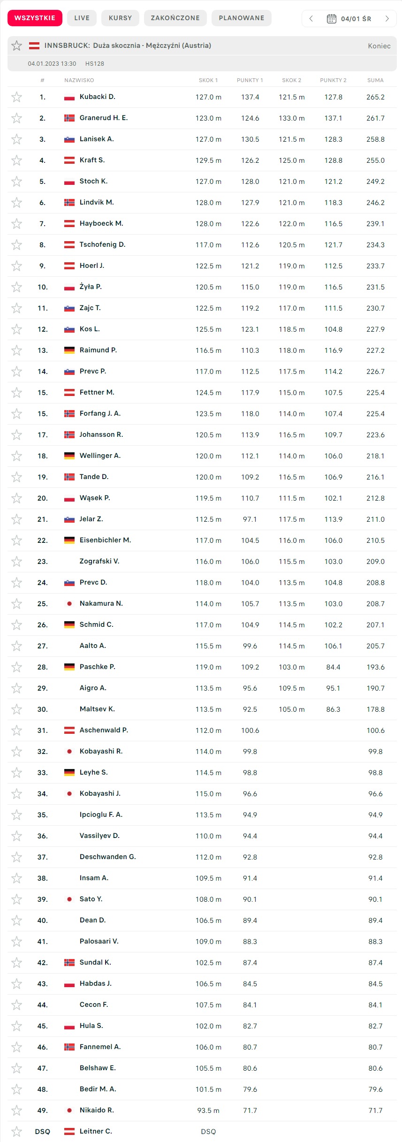Viewport: 402px width, 1142px height.
Task: Click the SUMA column header
Action: point(375,80)
